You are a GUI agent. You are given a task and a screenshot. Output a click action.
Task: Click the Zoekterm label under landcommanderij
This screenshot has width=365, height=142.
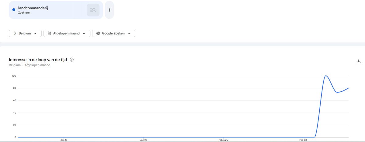(x=24, y=13)
